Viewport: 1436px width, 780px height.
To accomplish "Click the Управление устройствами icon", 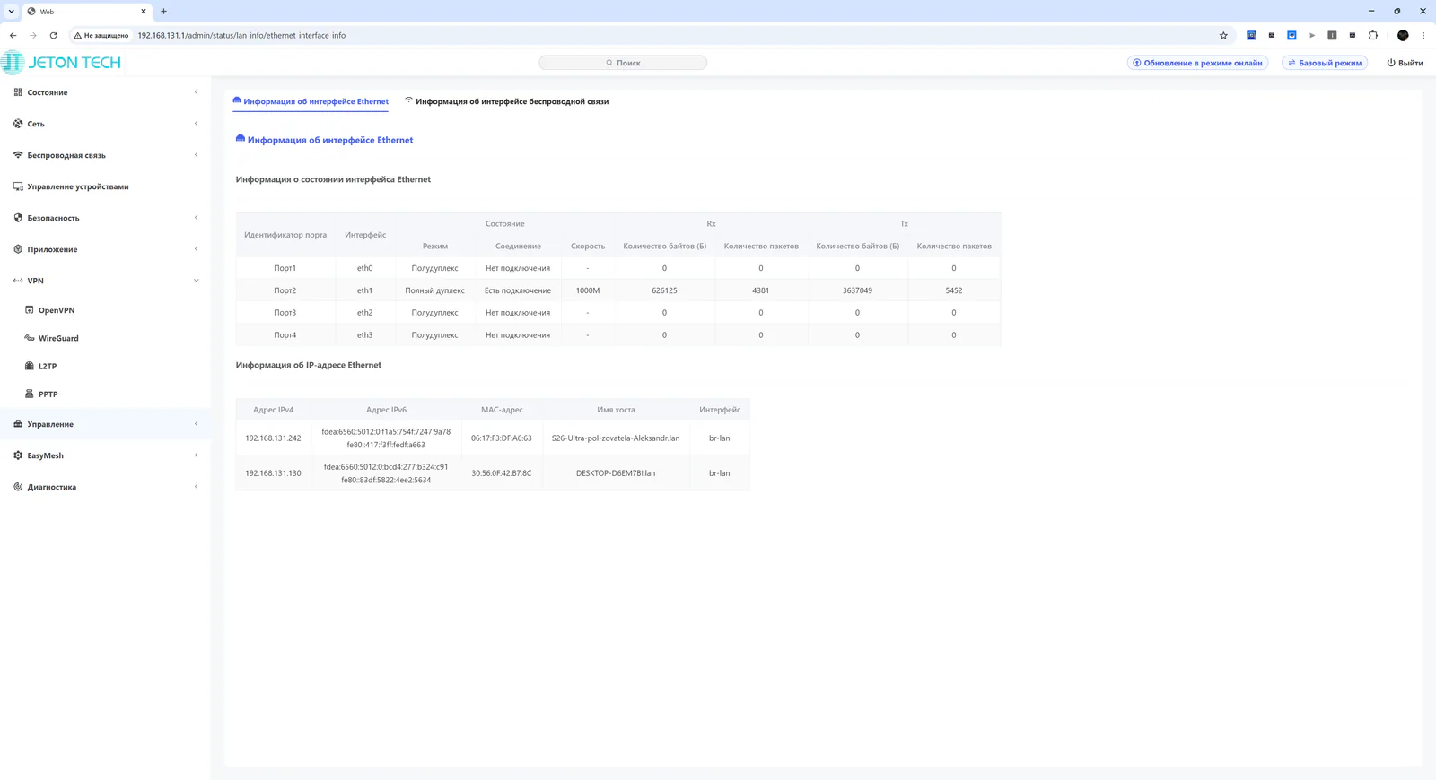I will pos(18,186).
